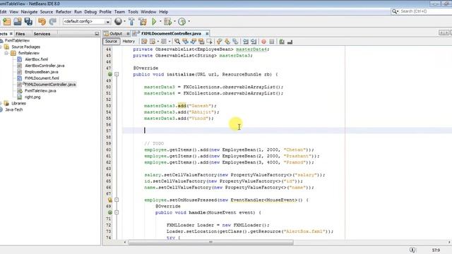Open the View menu

tap(14, 12)
